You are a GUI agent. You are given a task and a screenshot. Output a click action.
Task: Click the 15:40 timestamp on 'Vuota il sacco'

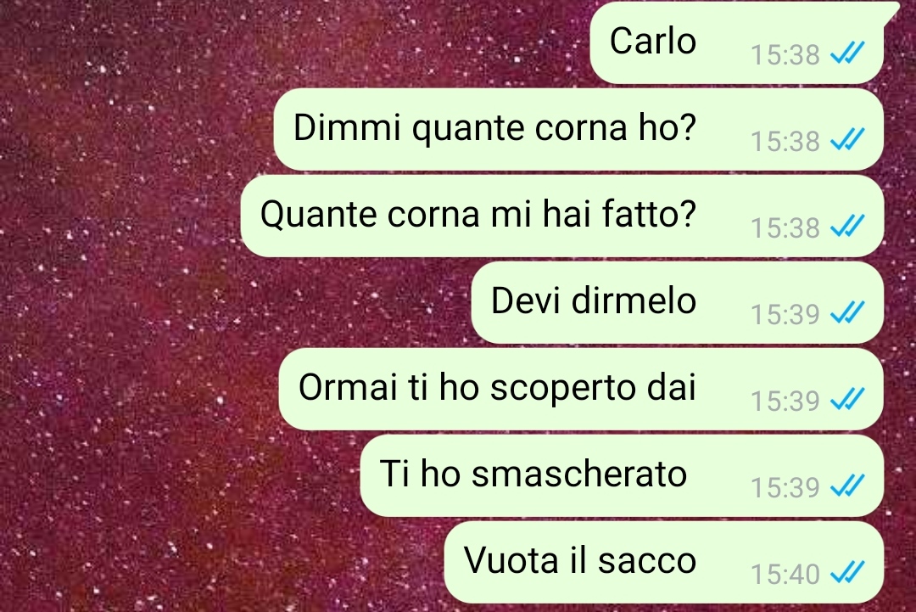tap(785, 574)
